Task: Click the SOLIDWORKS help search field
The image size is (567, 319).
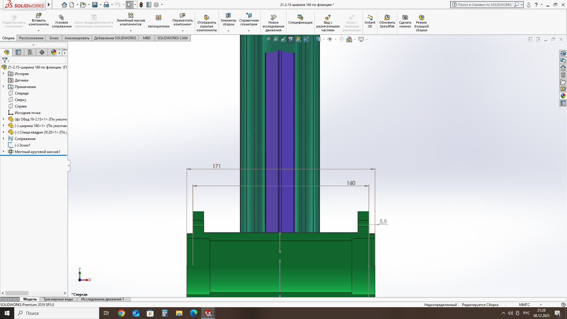Action: tap(484, 5)
